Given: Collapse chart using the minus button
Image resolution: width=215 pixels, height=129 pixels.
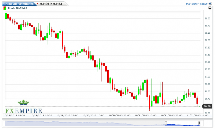Looking at the screenshot, I should [210, 8].
